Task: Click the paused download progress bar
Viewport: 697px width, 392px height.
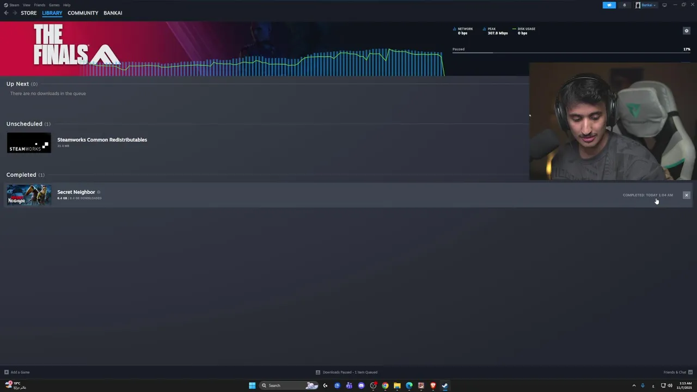Action: (571, 53)
